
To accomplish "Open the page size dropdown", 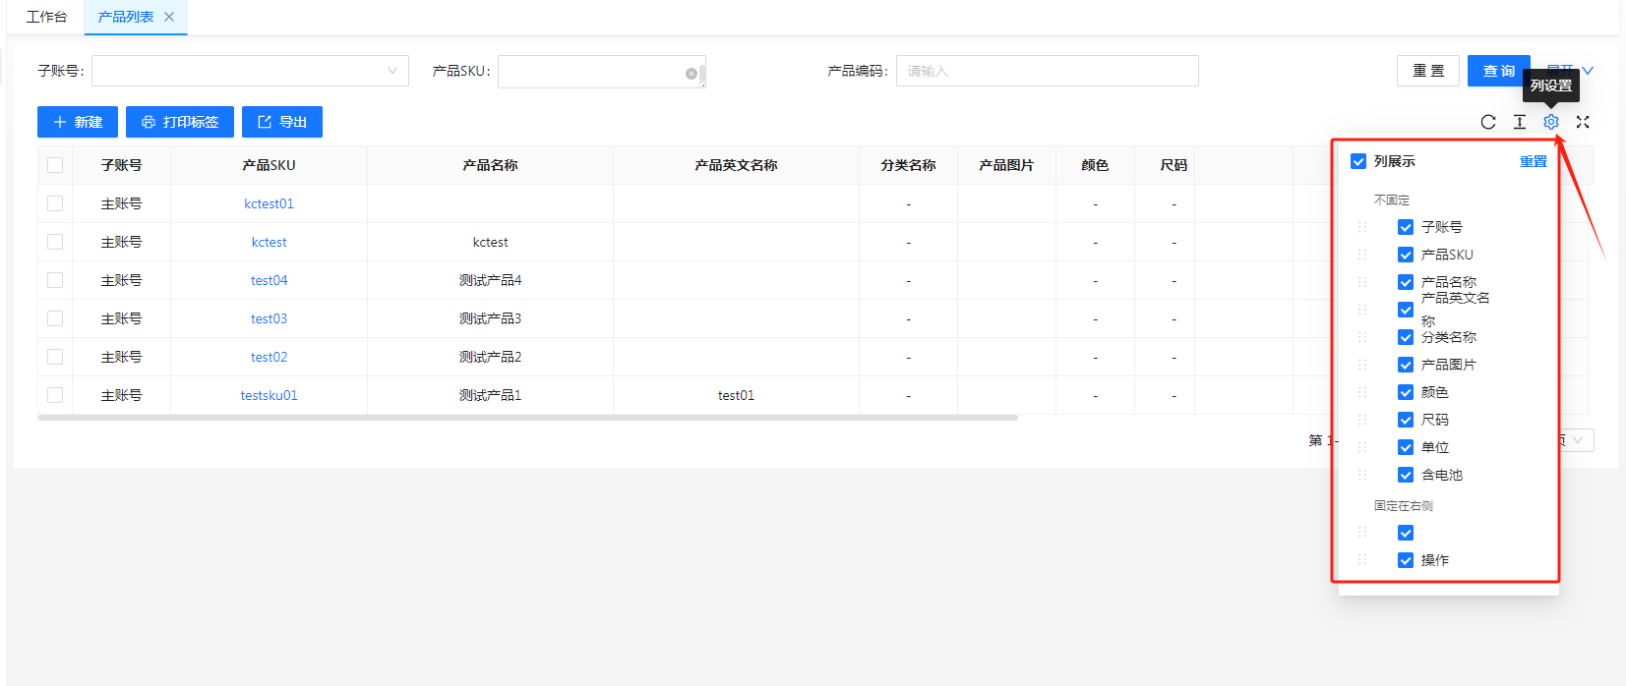I will 1577,440.
